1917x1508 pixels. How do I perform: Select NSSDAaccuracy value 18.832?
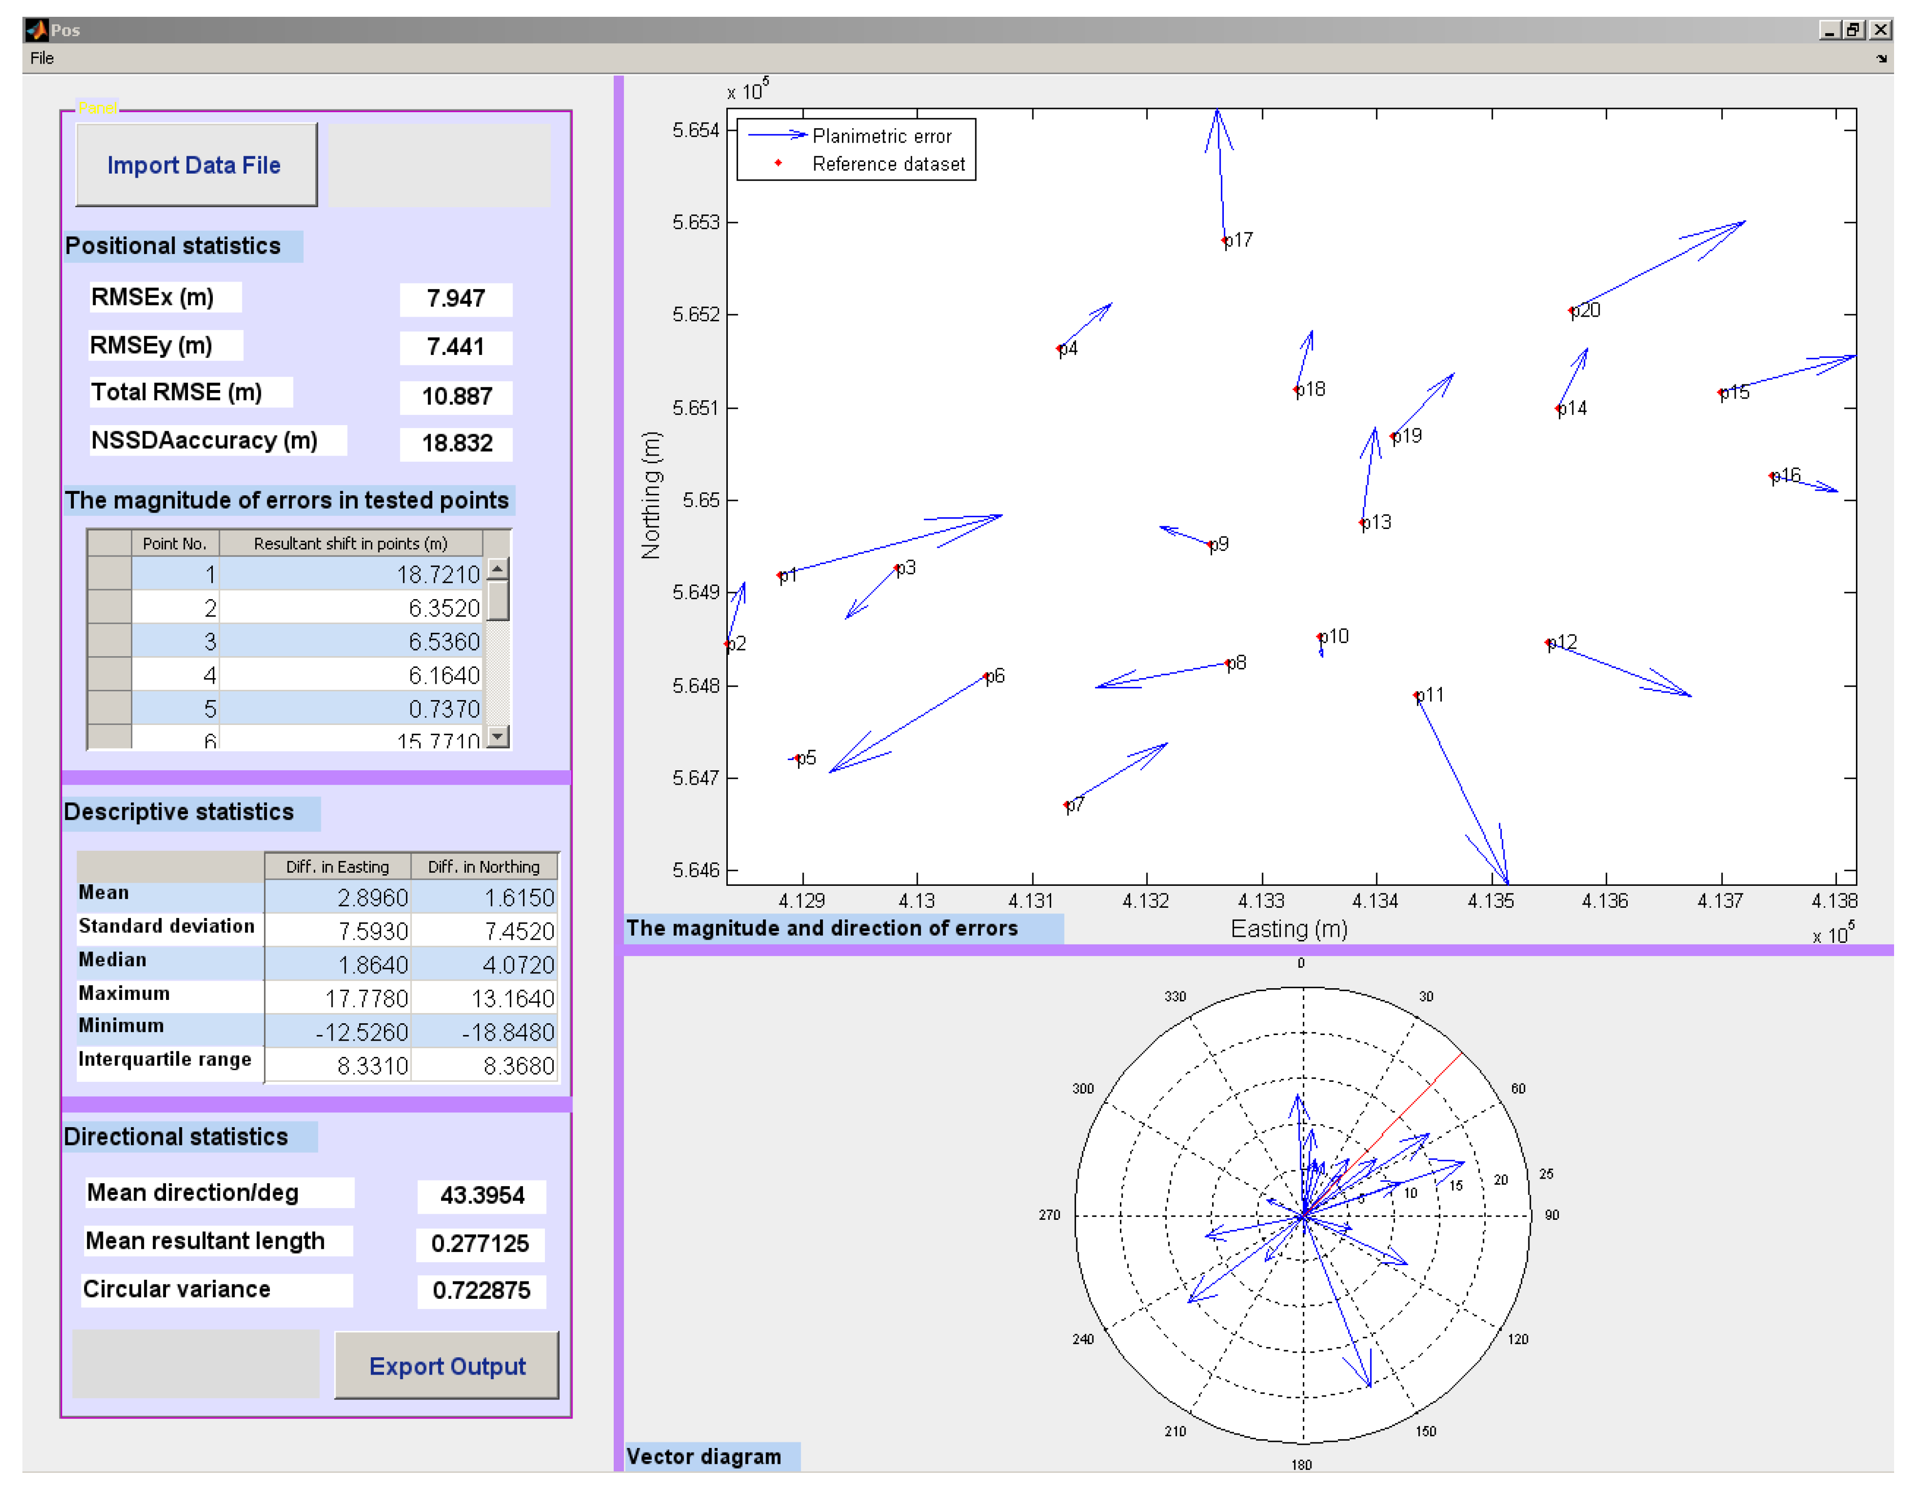tap(456, 443)
